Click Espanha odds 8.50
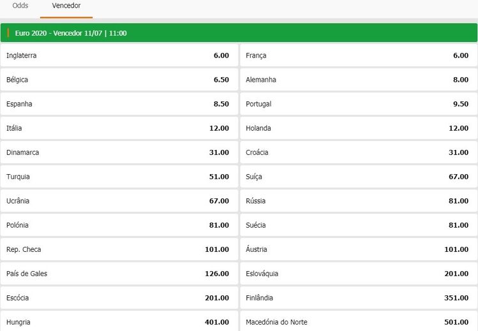This screenshot has width=478, height=331. (x=119, y=104)
